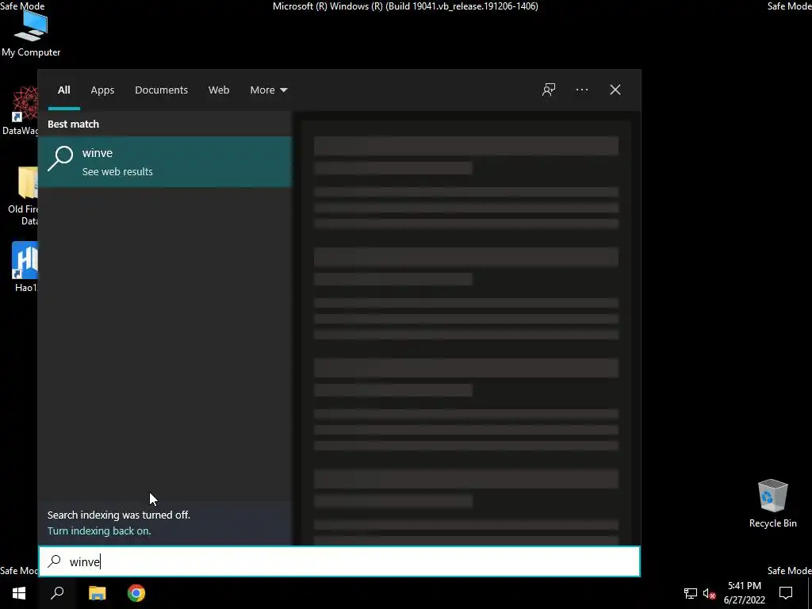Click the Search indexing was turned off message

point(119,515)
